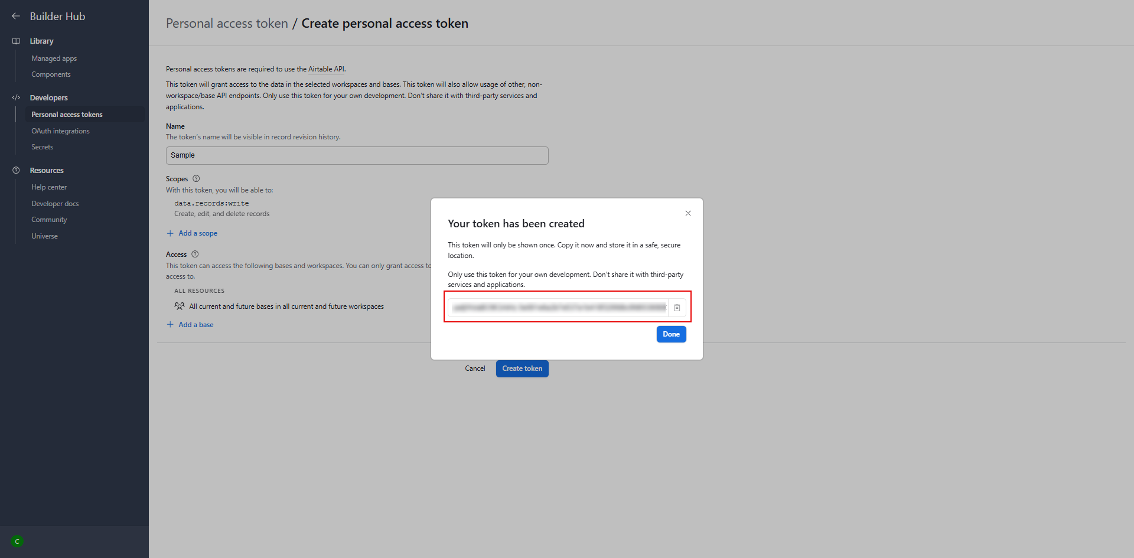Click the Done button
The image size is (1134, 558).
672,335
